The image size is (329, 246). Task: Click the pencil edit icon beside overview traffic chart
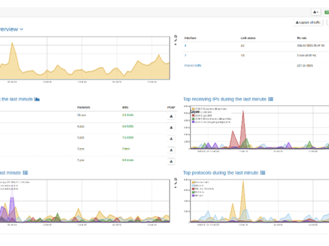click(x=175, y=41)
